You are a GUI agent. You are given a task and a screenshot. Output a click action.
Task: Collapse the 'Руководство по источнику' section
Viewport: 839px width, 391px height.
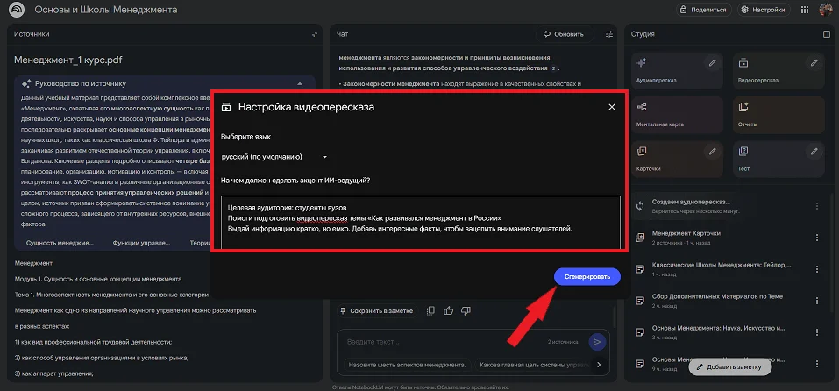tap(300, 83)
